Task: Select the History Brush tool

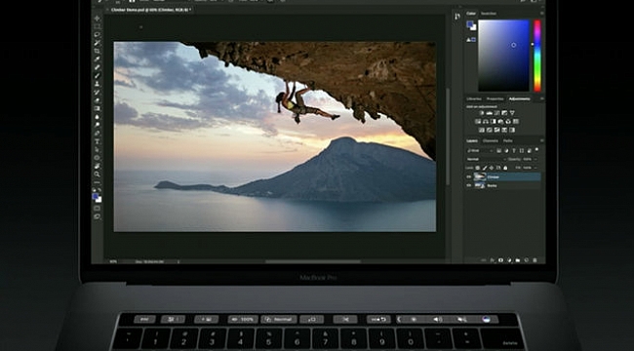Action: click(97, 93)
